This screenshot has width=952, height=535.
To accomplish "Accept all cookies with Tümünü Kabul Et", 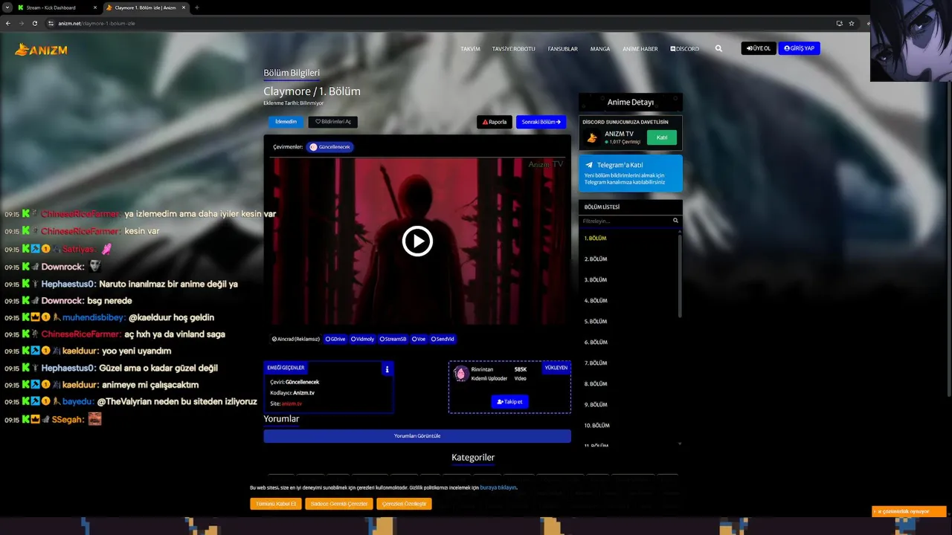I will (276, 504).
